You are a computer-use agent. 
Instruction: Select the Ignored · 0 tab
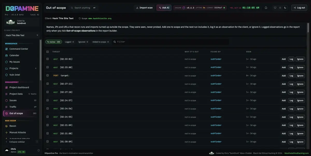[x=83, y=42]
